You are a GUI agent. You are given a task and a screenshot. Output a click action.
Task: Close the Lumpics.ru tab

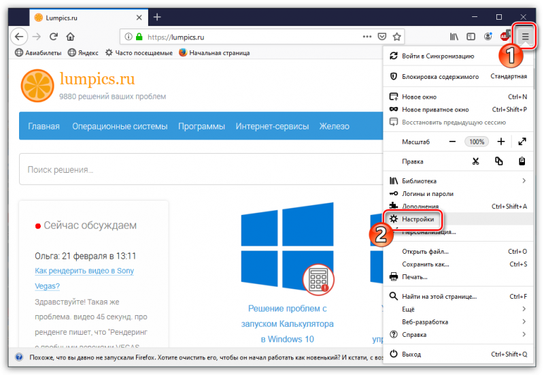coord(139,18)
